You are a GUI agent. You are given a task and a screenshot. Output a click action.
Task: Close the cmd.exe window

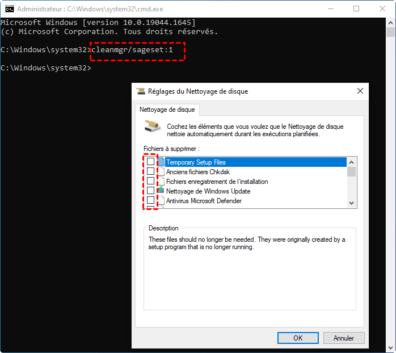tap(382, 9)
